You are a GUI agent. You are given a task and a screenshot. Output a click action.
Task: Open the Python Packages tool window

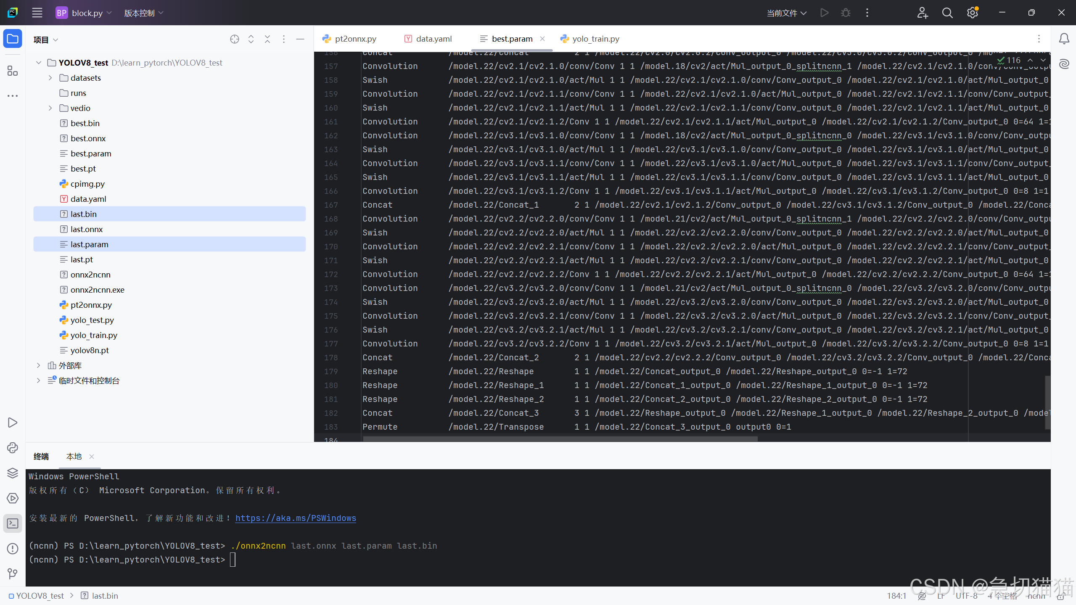(13, 473)
